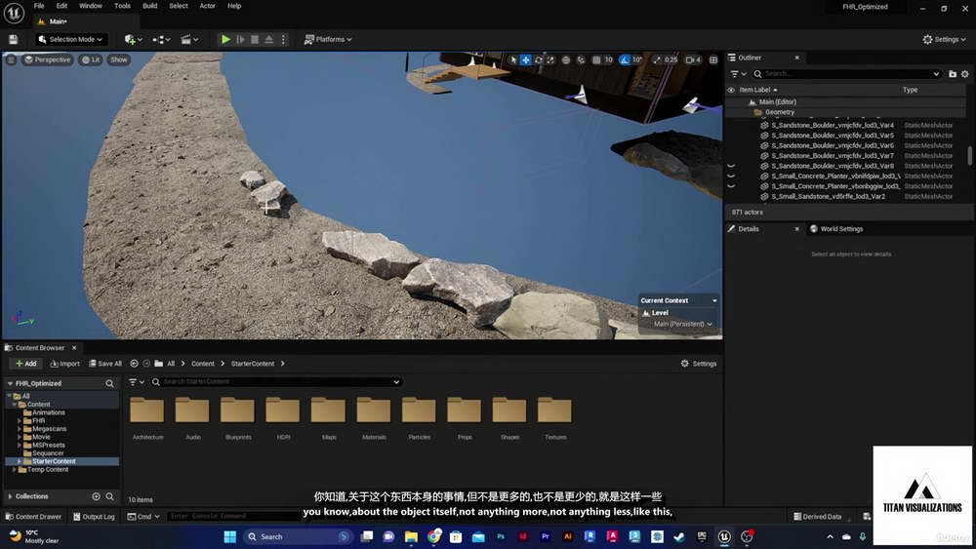Click the Outliner search field
The width and height of the screenshot is (976, 549).
coord(846,74)
